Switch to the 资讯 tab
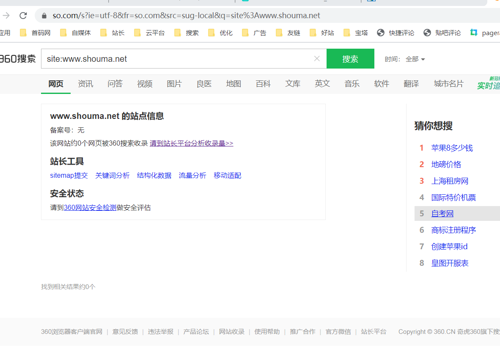Image resolution: width=500 pixels, height=347 pixels. [x=85, y=84]
